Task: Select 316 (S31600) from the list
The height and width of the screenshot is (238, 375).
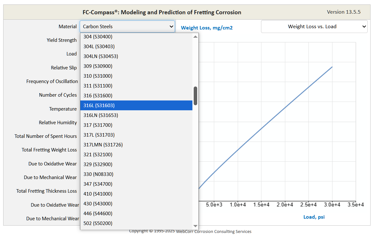Action: [x=136, y=95]
